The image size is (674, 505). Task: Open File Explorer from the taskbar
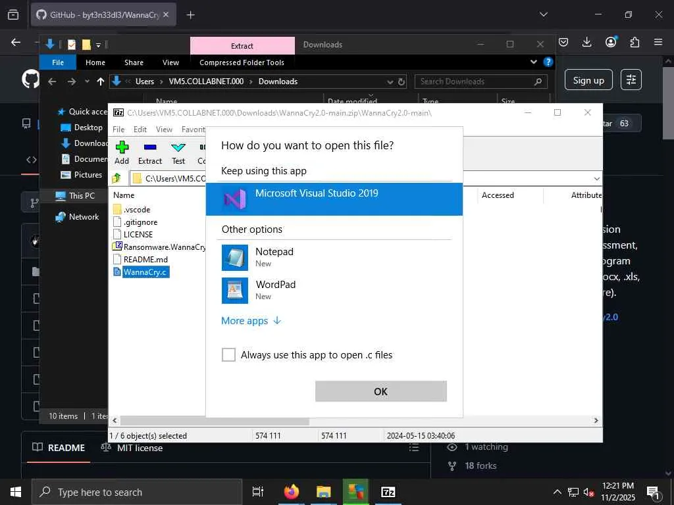(323, 492)
